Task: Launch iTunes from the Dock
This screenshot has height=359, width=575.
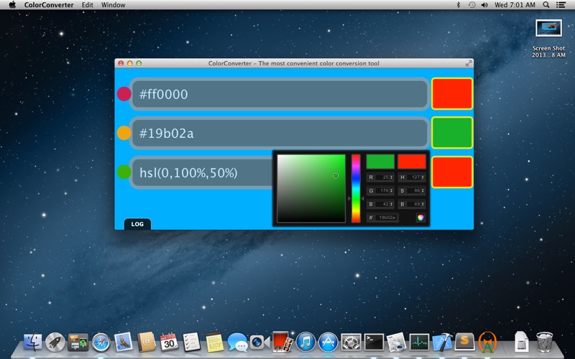Action: tap(305, 342)
